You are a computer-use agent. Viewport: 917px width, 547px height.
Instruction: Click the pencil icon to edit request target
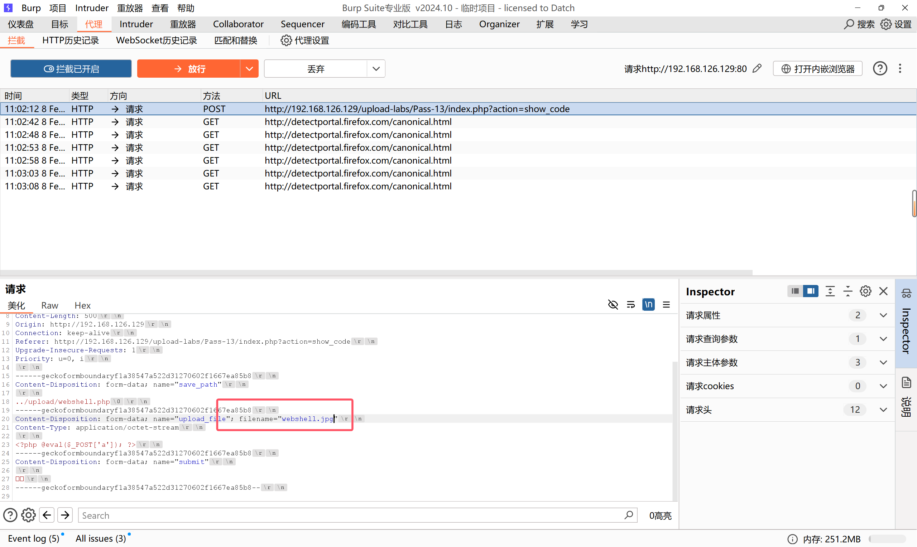[757, 69]
